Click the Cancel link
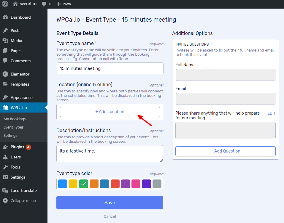This screenshot has width=284, height=223. (110, 216)
